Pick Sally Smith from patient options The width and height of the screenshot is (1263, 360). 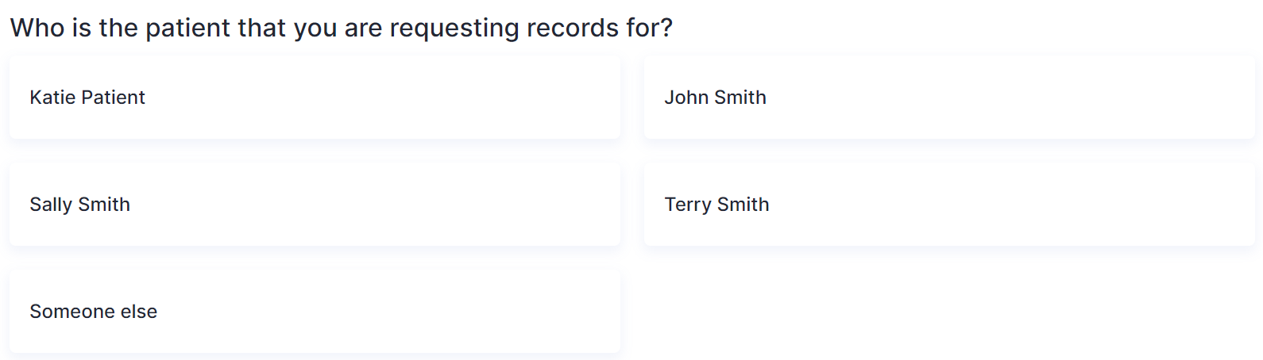point(315,205)
